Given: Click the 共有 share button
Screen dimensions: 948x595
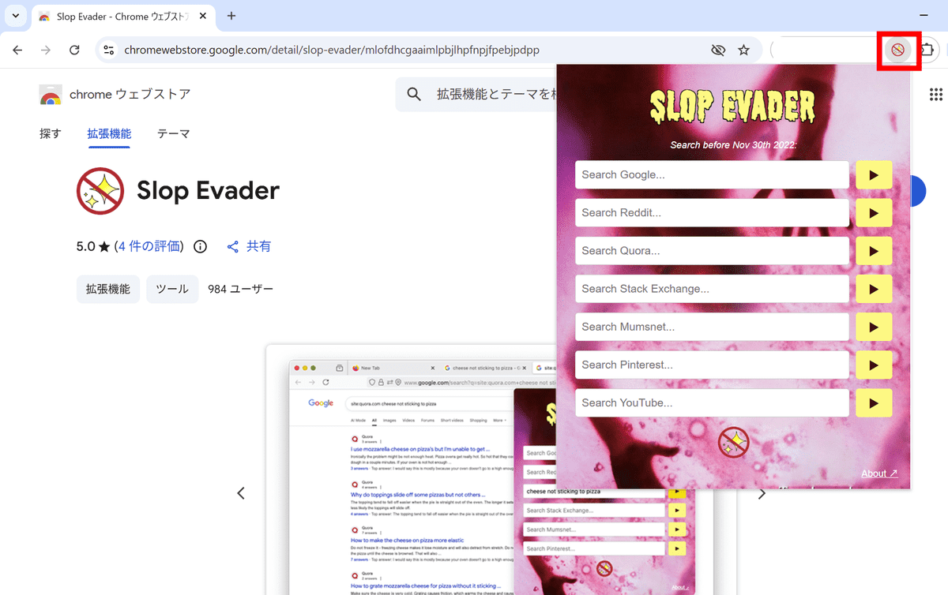Looking at the screenshot, I should [249, 246].
